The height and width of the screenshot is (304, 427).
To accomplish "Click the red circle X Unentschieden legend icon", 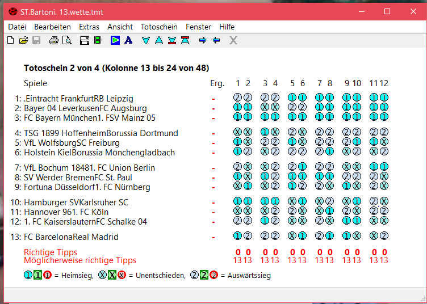I will 122,275.
